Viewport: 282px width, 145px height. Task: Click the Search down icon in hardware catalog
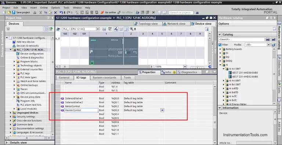click(x=268, y=39)
